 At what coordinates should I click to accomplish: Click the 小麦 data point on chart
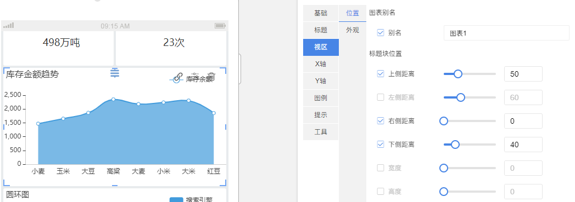(38, 124)
